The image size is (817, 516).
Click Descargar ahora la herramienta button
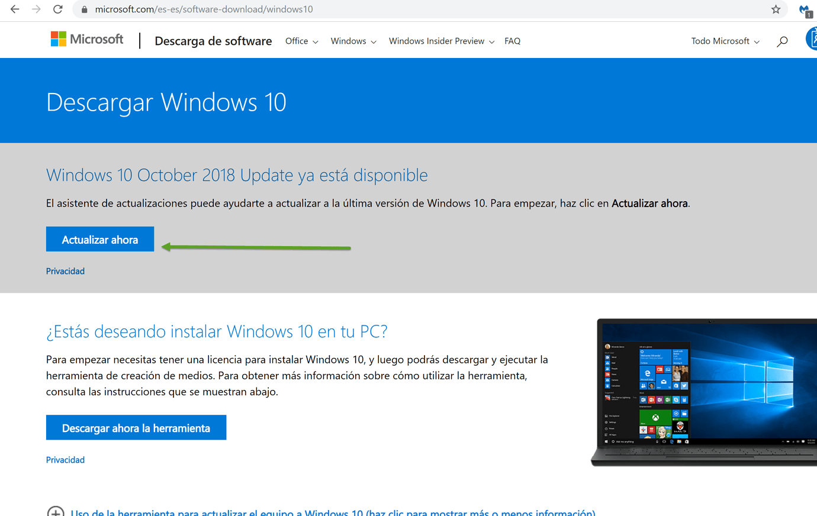136,428
